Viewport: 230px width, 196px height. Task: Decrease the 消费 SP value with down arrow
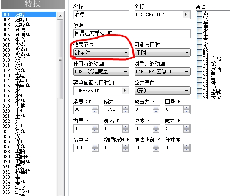(95, 111)
